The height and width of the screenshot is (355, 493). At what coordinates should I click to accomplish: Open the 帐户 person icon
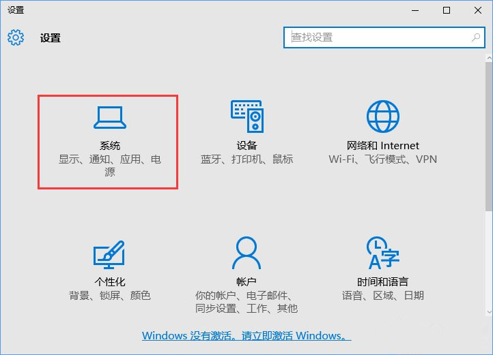point(246,253)
